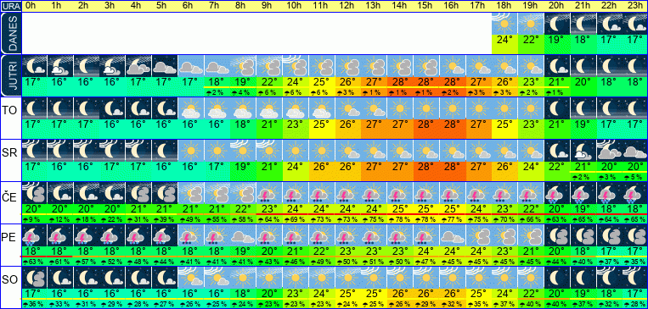Click the SO 23h windy moon icon

click(x=635, y=277)
